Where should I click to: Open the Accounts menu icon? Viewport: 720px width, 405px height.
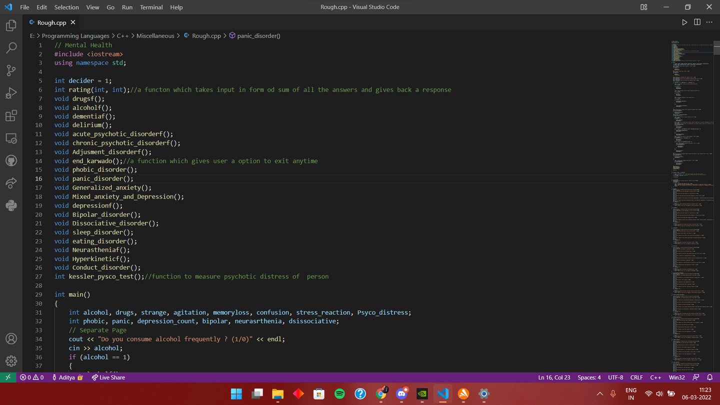(x=11, y=338)
